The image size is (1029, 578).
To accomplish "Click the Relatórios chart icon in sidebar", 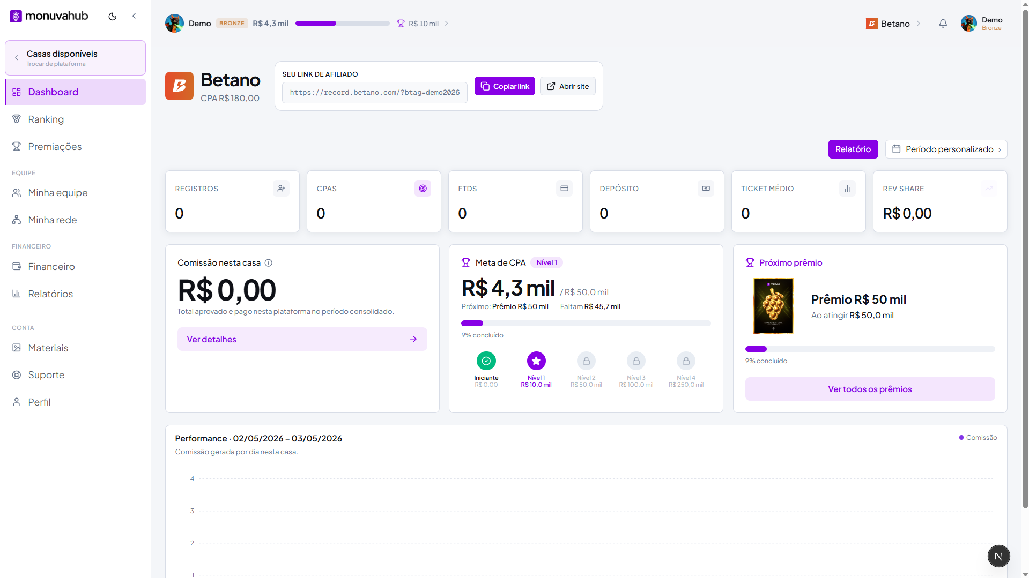I will coord(17,294).
